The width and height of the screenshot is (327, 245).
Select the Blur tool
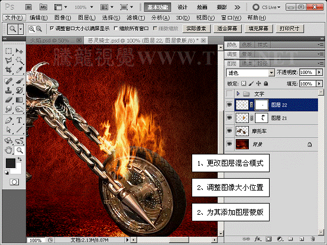[8, 109]
